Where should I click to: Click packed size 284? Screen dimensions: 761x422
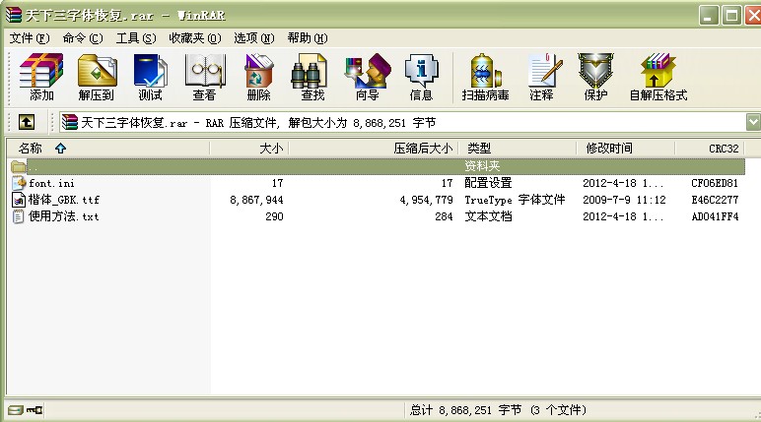(x=444, y=216)
